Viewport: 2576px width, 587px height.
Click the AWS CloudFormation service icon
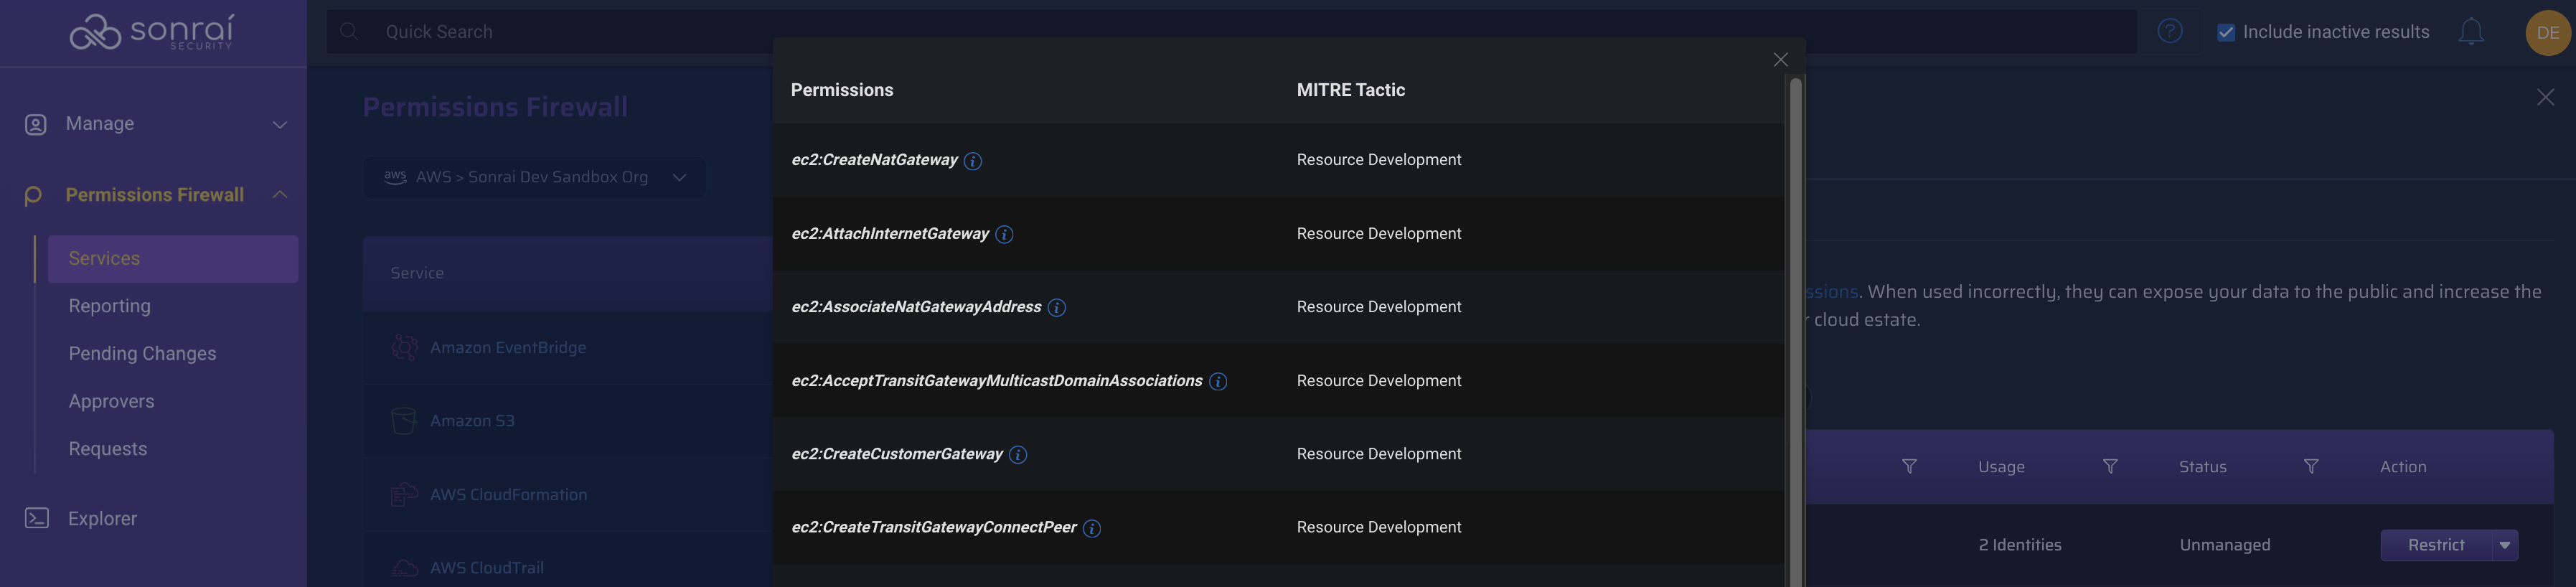tap(404, 494)
